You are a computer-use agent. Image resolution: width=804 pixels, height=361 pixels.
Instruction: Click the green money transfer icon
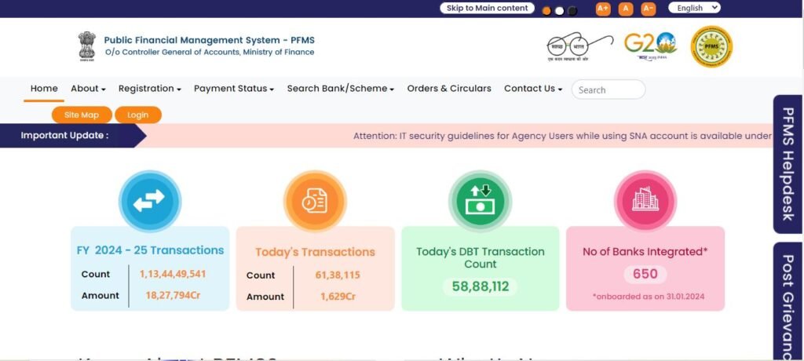[480, 201]
